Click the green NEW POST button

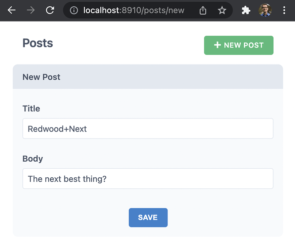[239, 46]
